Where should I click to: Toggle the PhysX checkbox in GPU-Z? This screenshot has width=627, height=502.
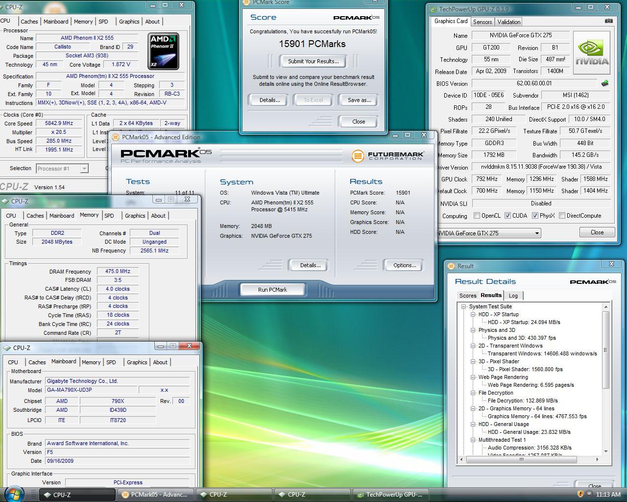pos(535,215)
